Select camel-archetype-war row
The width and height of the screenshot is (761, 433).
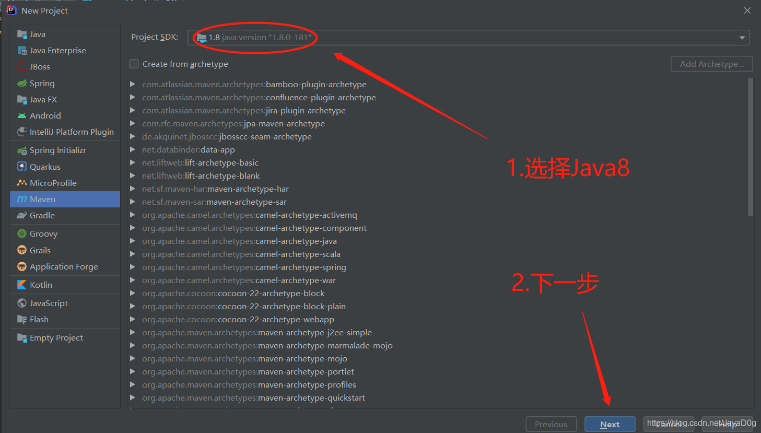pyautogui.click(x=438, y=280)
